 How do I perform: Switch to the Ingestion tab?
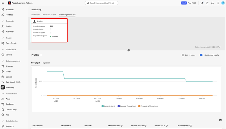(x=46, y=63)
